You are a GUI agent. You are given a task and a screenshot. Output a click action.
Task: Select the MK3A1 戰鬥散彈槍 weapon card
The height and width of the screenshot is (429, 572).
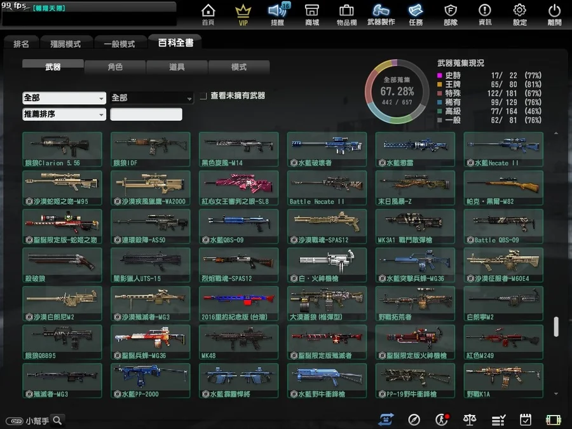415,226
